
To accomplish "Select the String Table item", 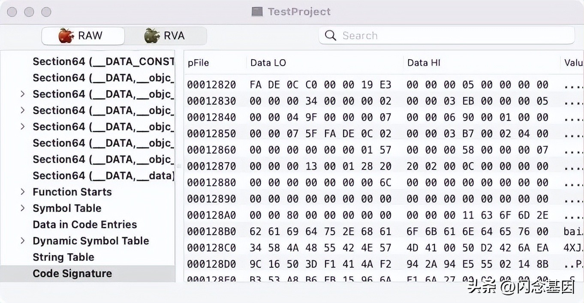I will point(63,257).
